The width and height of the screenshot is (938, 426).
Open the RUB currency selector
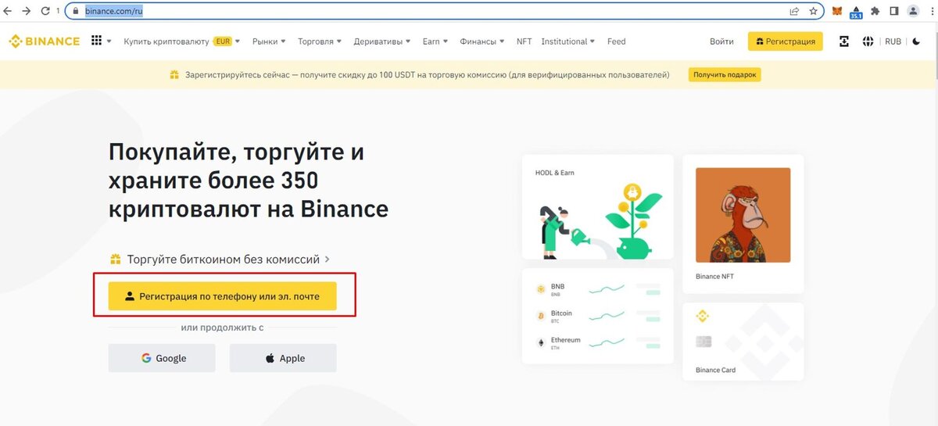point(893,41)
